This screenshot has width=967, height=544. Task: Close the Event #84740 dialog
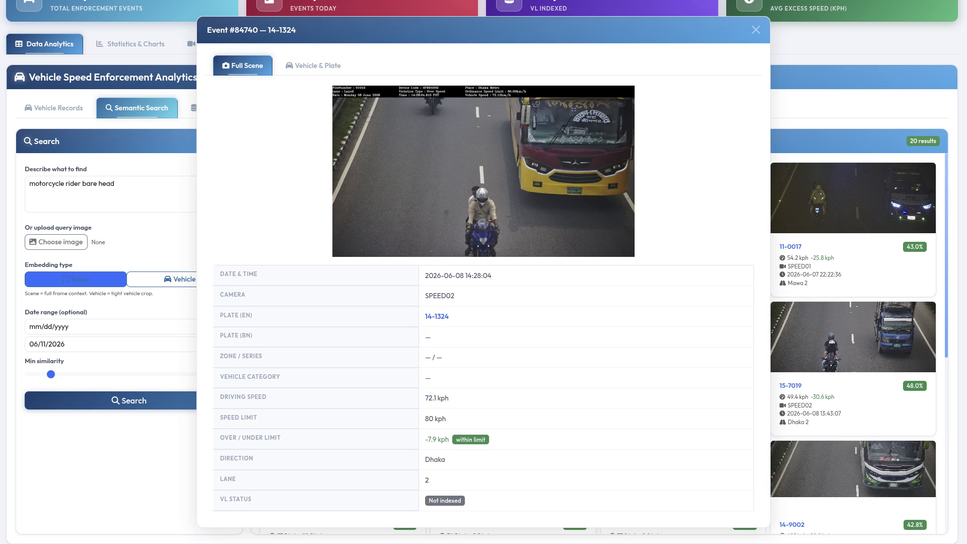click(x=755, y=30)
